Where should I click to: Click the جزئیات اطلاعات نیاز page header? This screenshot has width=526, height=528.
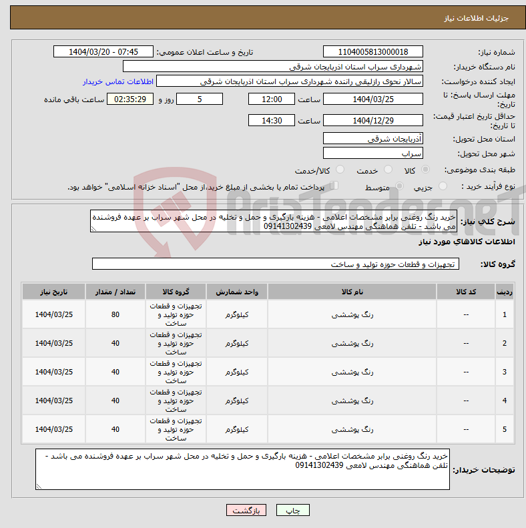click(x=476, y=18)
